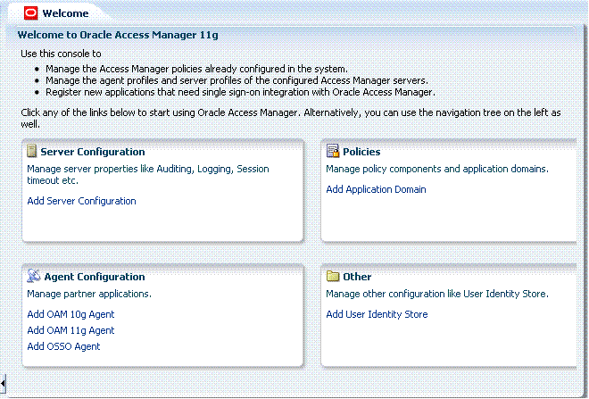The height and width of the screenshot is (399, 589).
Task: Click the Server Configuration panel heading
Action: (x=93, y=152)
